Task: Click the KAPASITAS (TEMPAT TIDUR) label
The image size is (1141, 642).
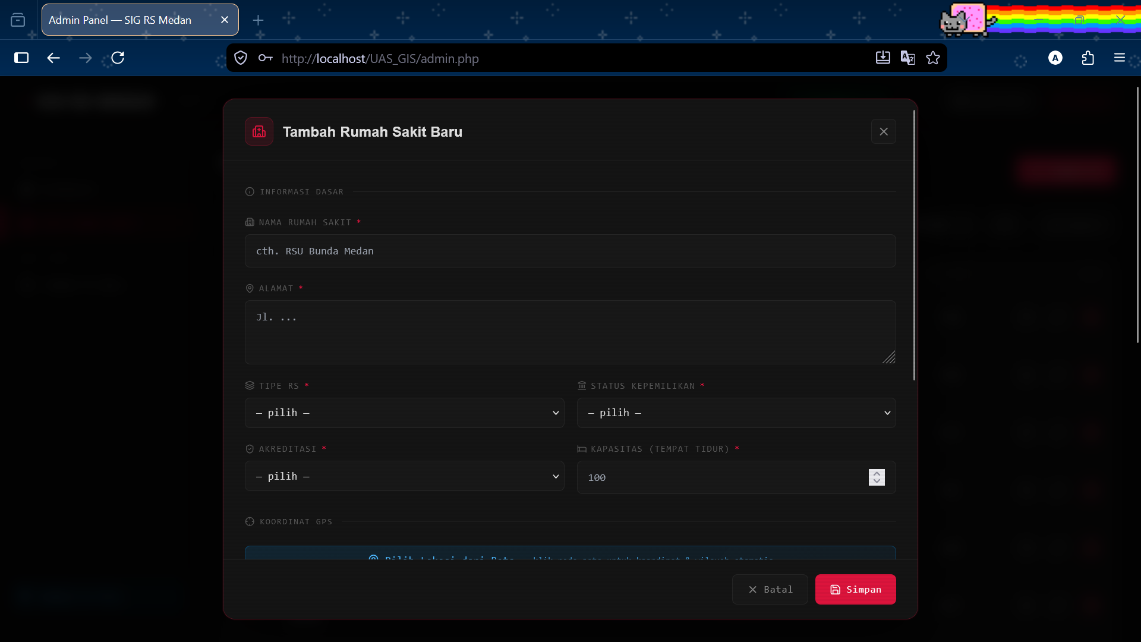Action: pos(660,449)
